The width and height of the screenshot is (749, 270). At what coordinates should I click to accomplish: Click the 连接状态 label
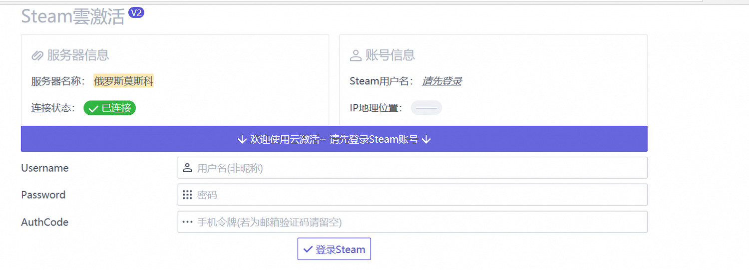click(x=53, y=108)
